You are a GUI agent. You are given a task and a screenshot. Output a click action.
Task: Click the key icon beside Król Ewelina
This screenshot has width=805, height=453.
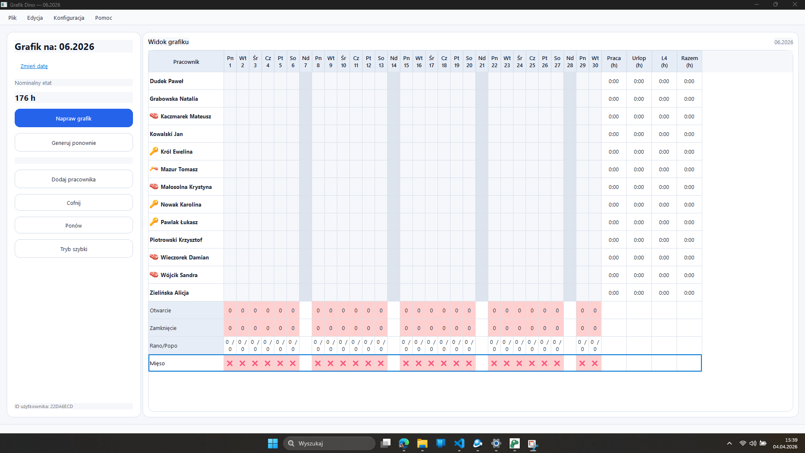(x=154, y=151)
